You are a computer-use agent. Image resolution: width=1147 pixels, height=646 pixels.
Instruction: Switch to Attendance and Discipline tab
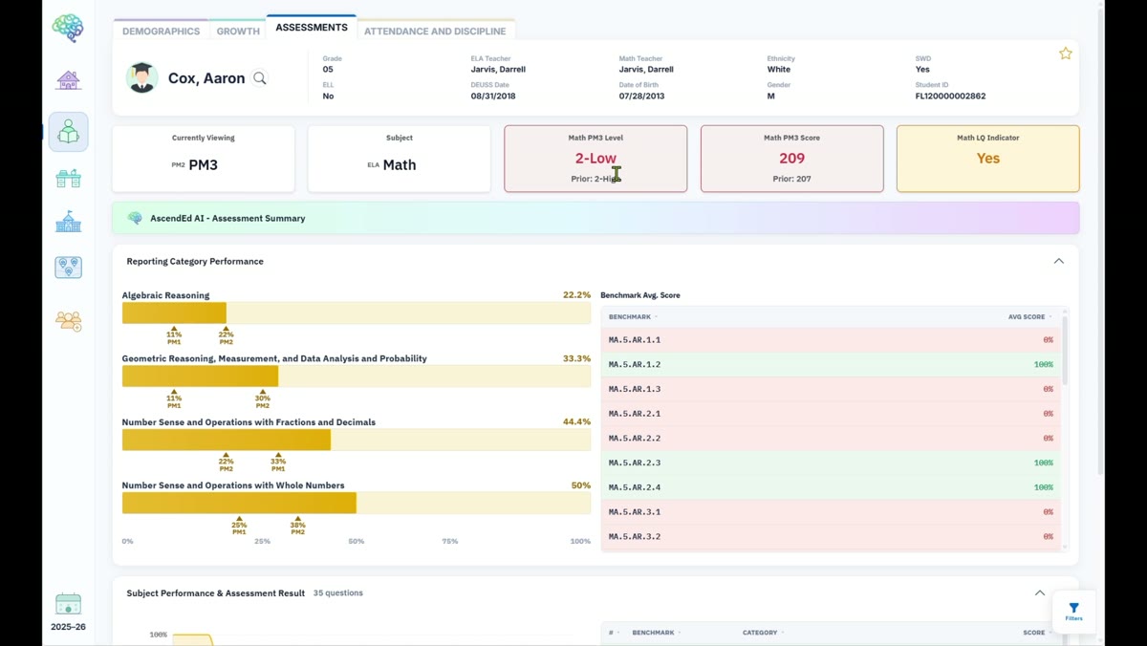(435, 31)
